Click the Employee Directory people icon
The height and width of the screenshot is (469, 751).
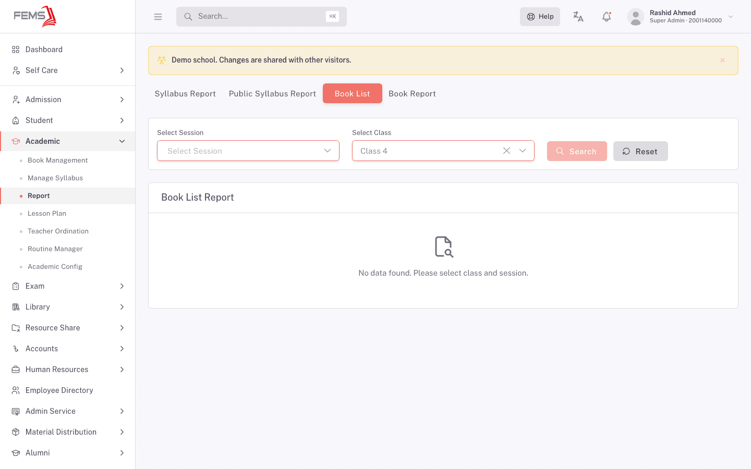[x=16, y=390]
